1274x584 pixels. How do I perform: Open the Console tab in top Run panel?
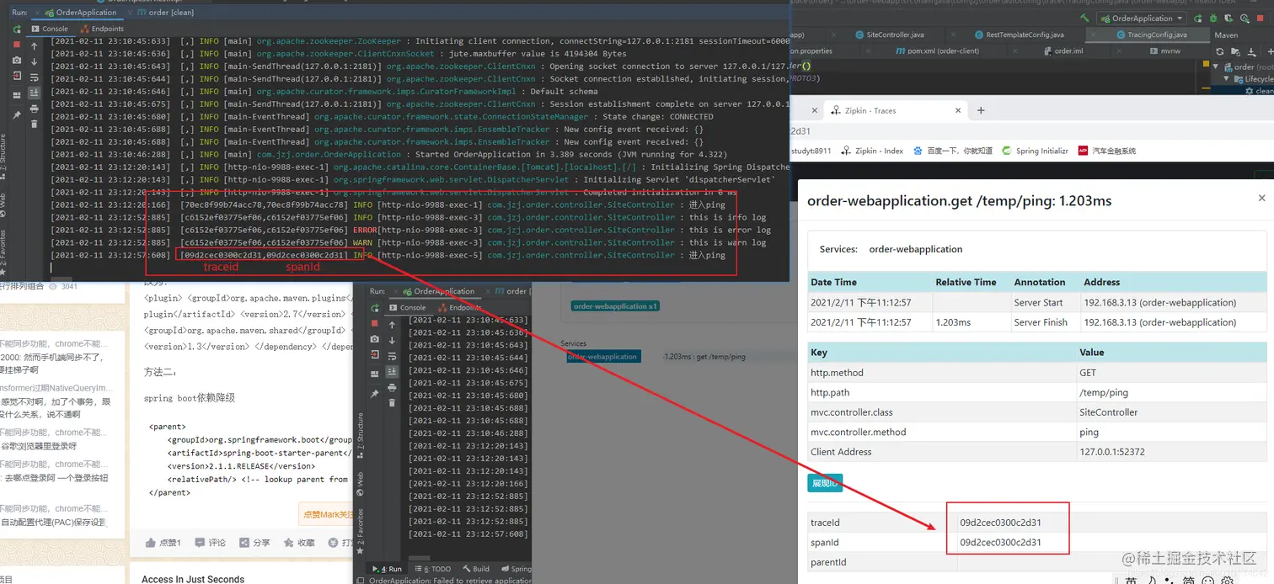pyautogui.click(x=49, y=29)
